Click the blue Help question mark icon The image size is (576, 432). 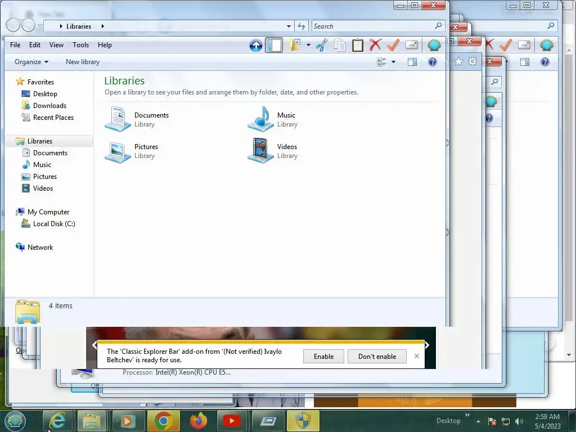coord(433,62)
